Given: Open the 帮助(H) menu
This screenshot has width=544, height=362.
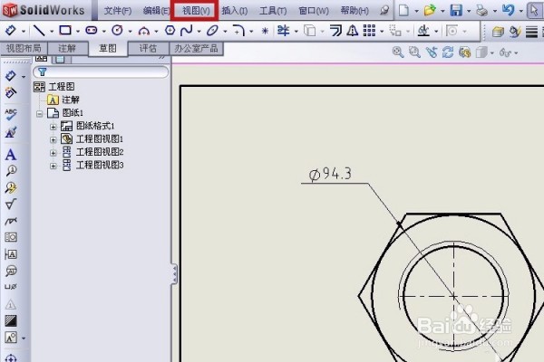Looking at the screenshot, I should coord(355,11).
